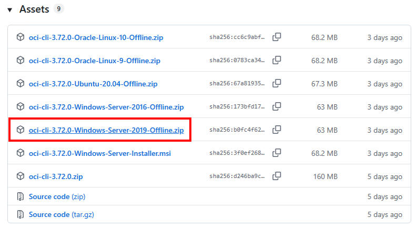Collapse the Assets section triangle
Image resolution: width=417 pixels, height=227 pixels.
(x=10, y=10)
